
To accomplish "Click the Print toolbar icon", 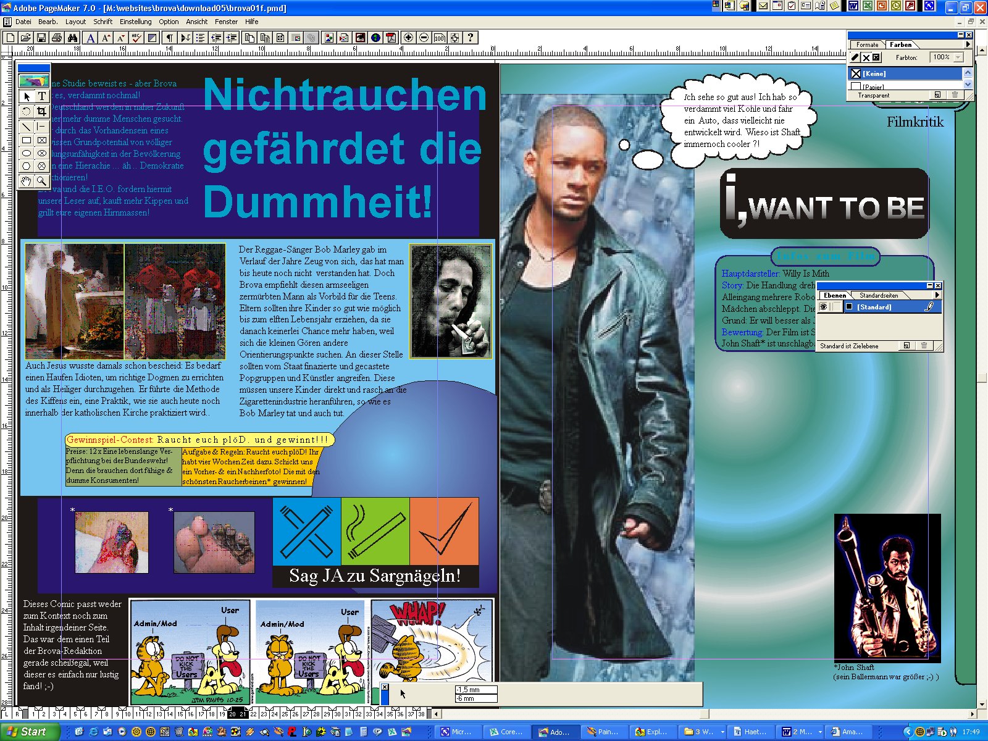I will pyautogui.click(x=57, y=38).
